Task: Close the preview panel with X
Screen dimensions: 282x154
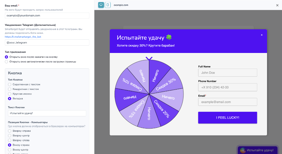Action: [277, 5]
